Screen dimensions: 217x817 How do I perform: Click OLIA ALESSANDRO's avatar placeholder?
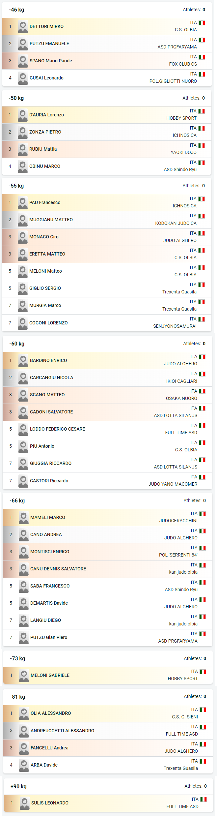coord(24,713)
